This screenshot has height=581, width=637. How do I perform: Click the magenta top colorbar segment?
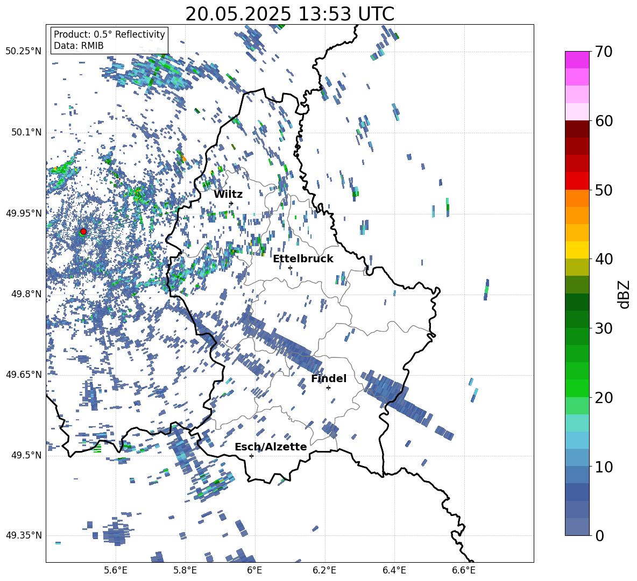[577, 60]
